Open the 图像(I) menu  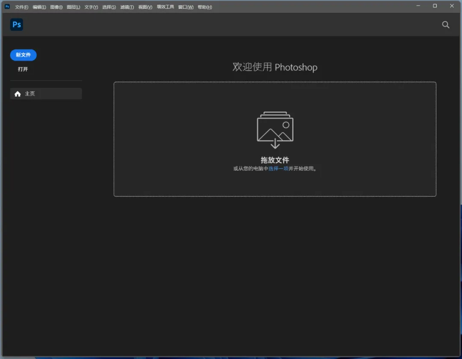[56, 7]
